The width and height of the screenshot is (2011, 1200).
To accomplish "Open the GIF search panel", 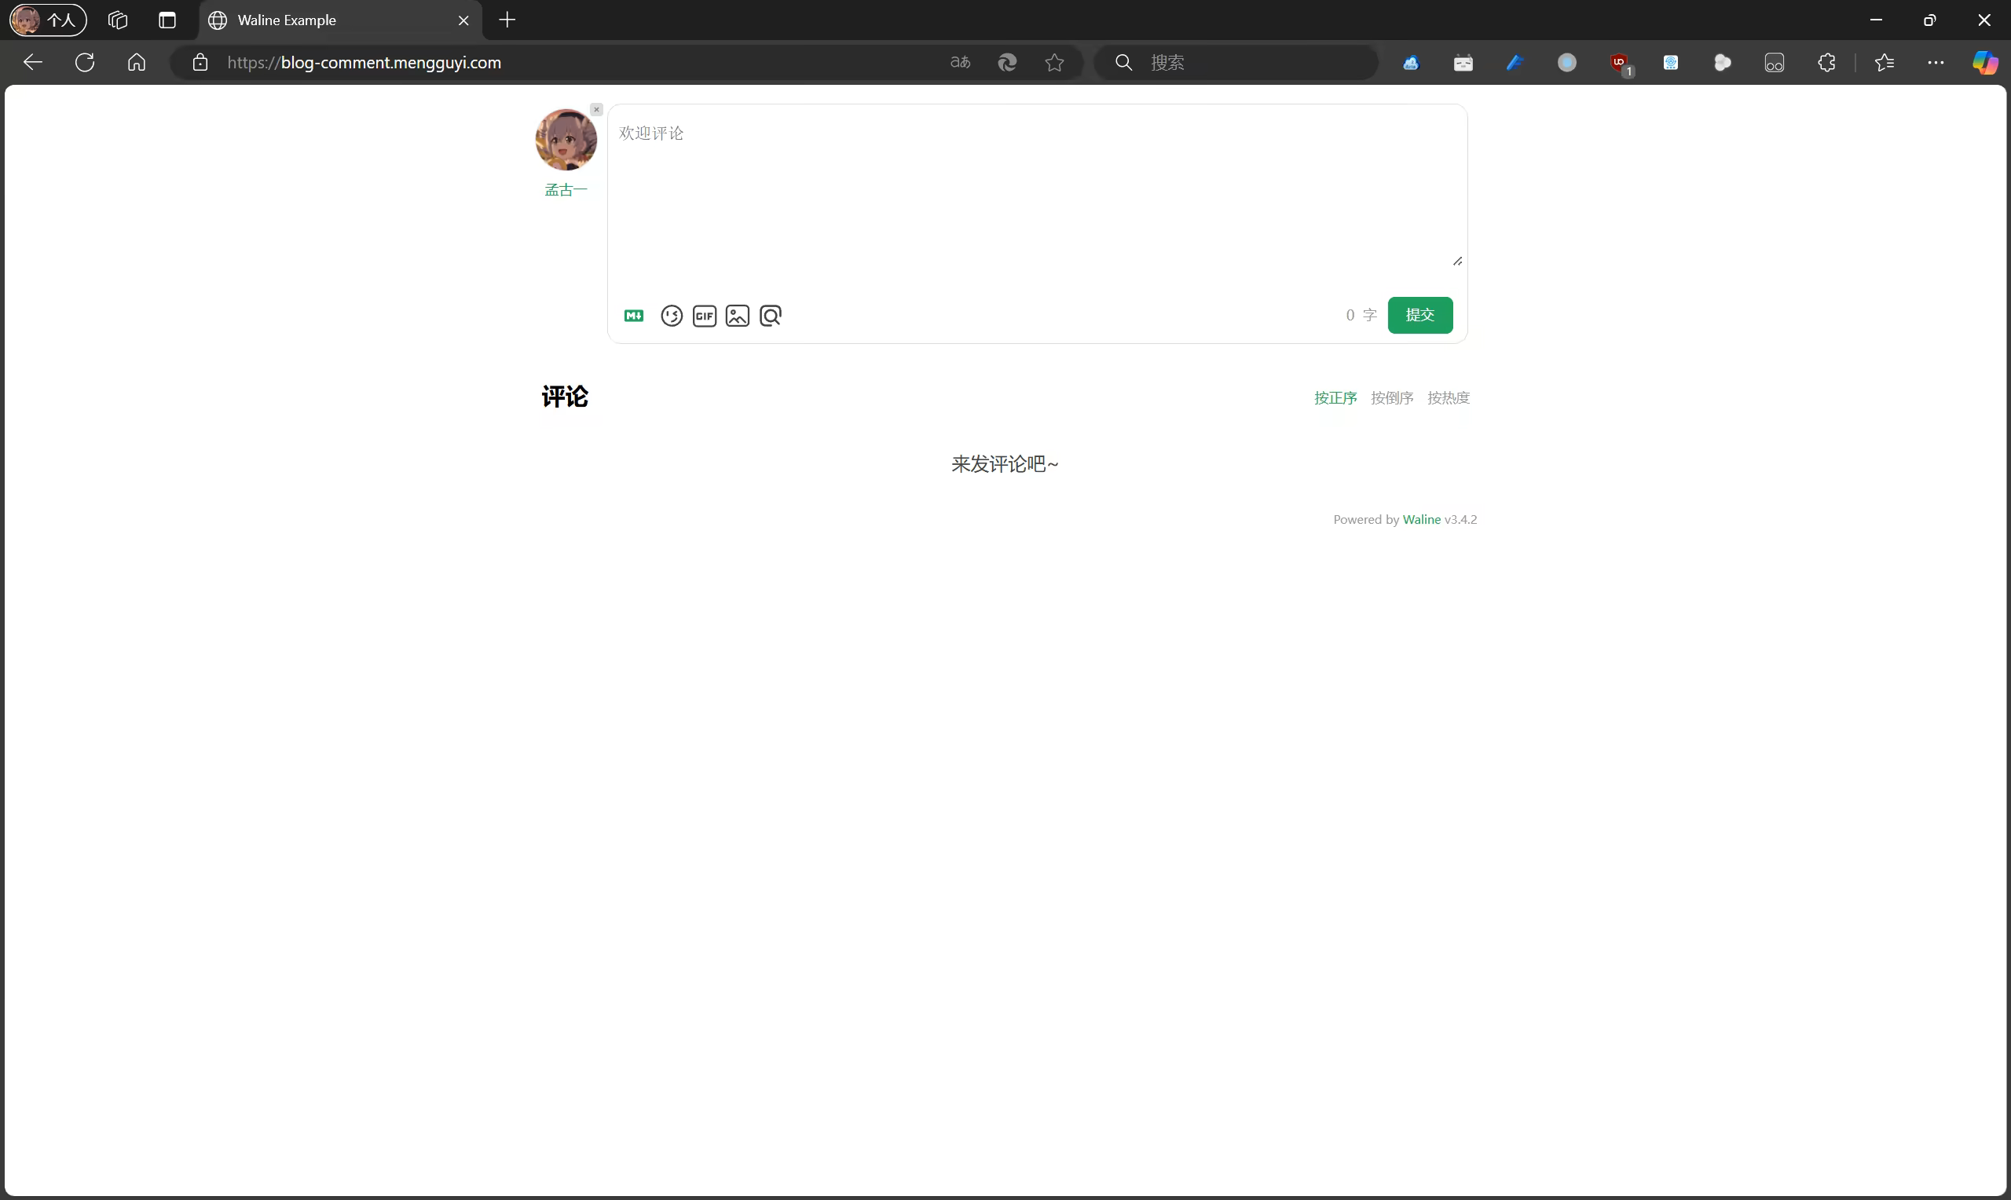I will [x=705, y=316].
